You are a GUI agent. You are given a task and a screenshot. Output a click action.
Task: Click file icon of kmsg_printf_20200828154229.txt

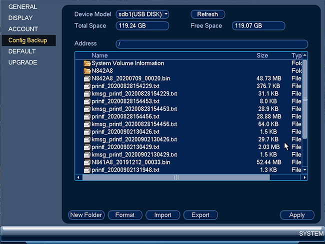[x=87, y=94]
